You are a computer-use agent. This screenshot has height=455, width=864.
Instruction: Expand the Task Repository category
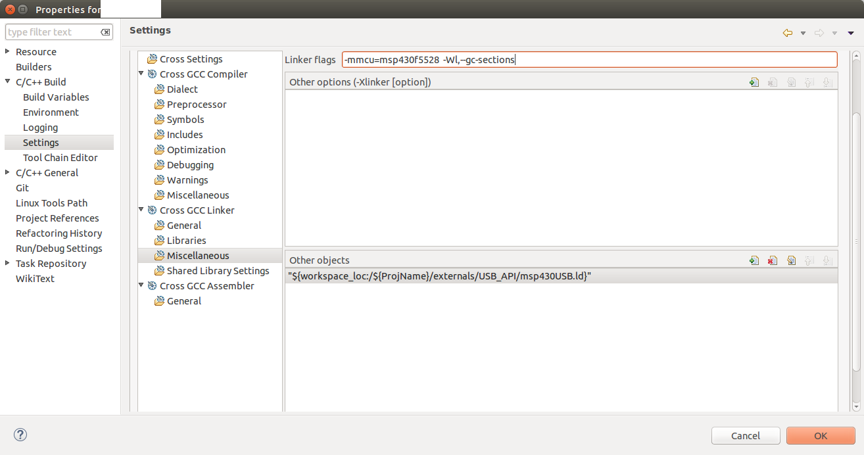pyautogui.click(x=8, y=263)
